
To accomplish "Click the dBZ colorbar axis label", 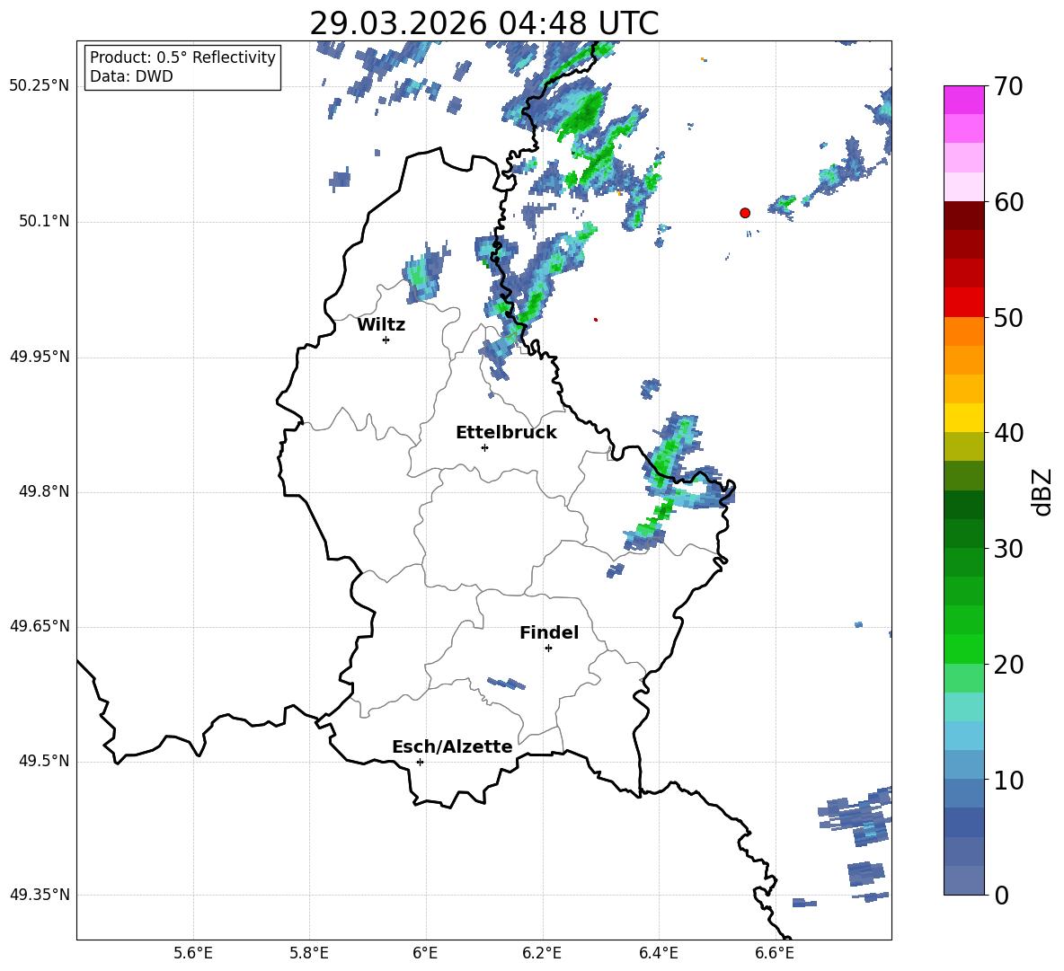I will 1042,492.
